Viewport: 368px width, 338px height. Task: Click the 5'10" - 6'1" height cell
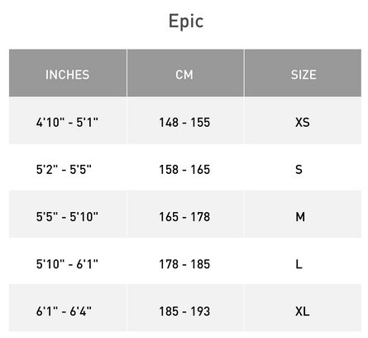point(68,261)
